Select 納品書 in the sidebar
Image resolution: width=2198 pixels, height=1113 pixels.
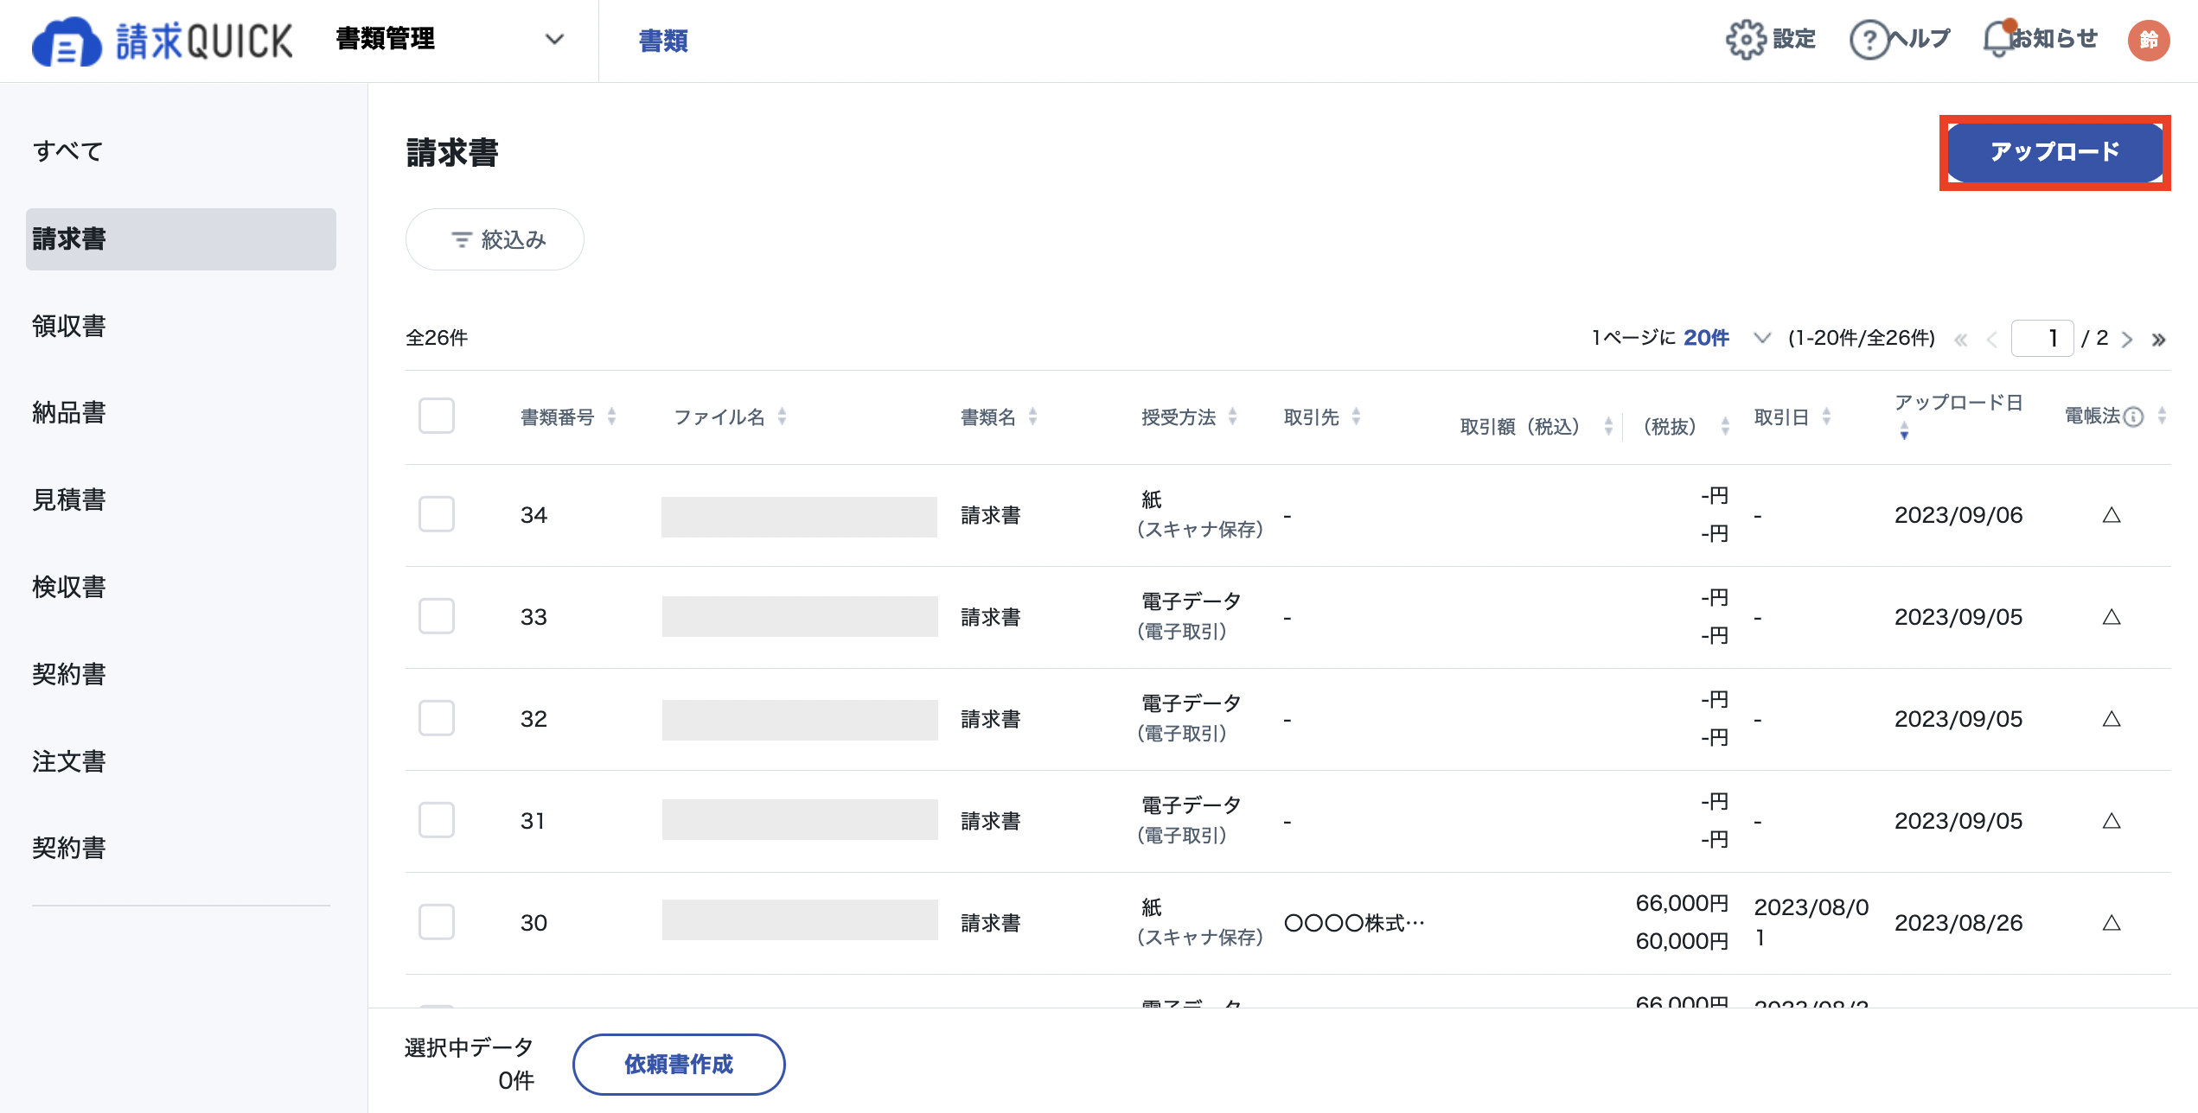pyautogui.click(x=69, y=413)
